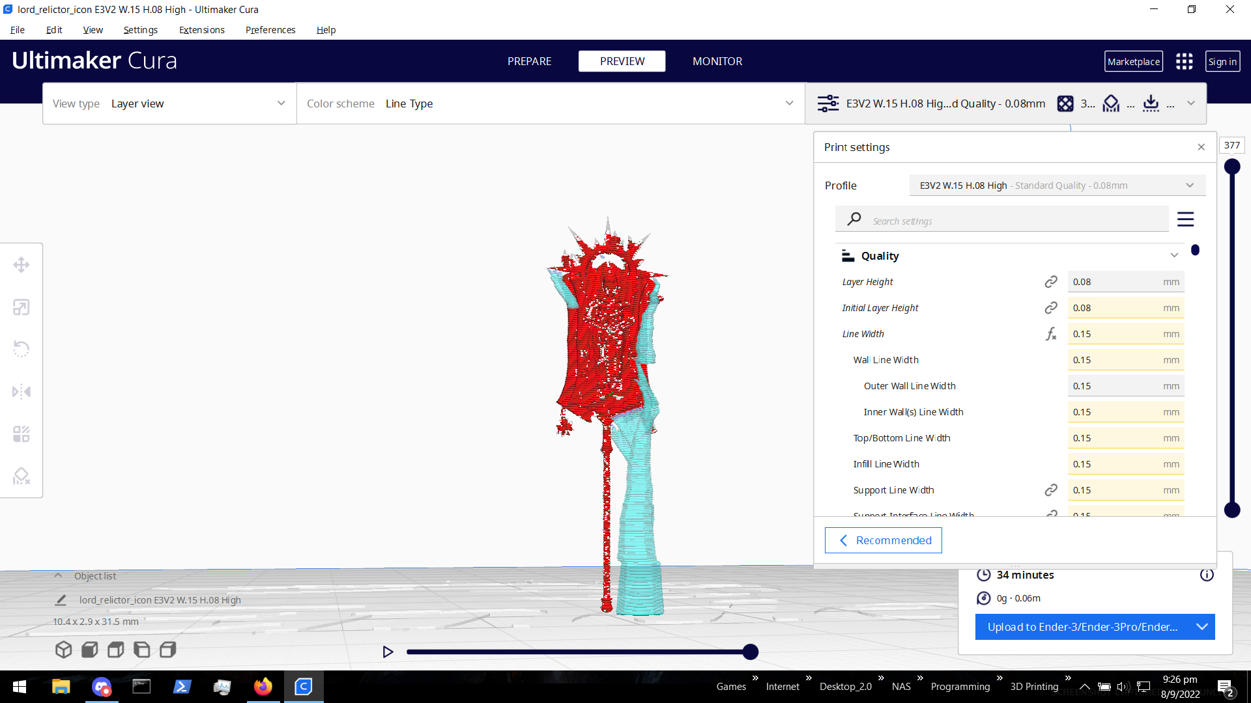The image size is (1251, 703).
Task: Collapse the Quality settings section
Action: (1174, 256)
